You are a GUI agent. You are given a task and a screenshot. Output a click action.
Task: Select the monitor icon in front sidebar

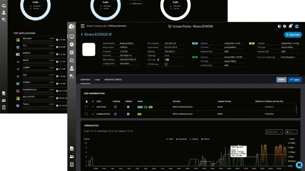(72, 37)
